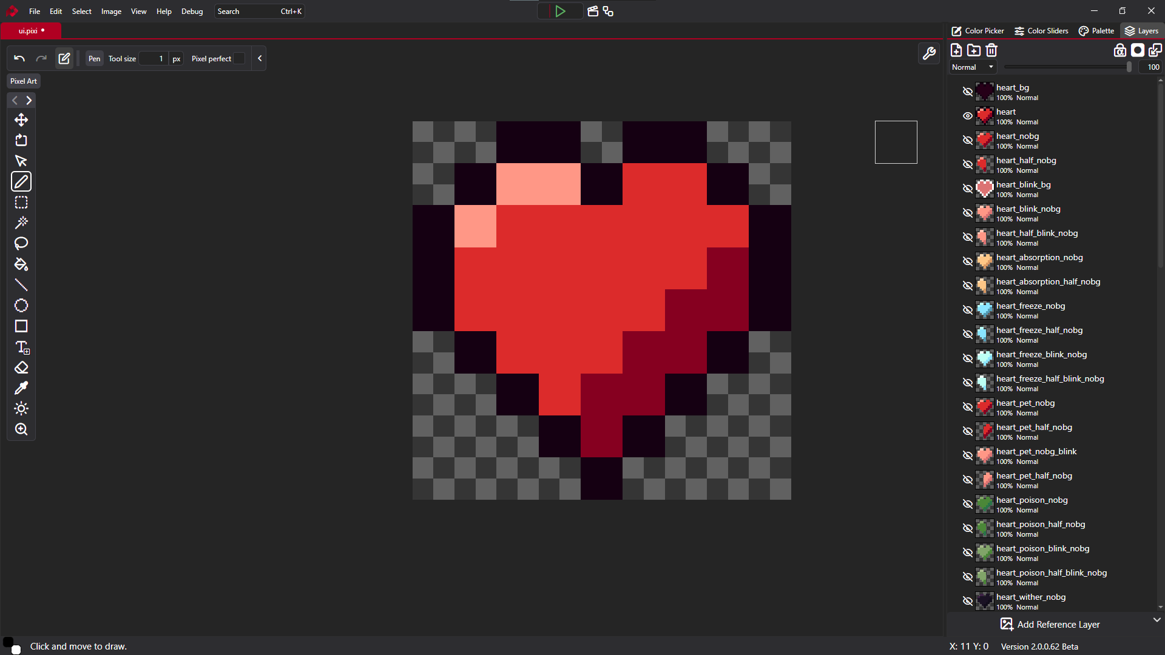Click the layer opacity slider
This screenshot has width=1165, height=655.
pos(1068,67)
